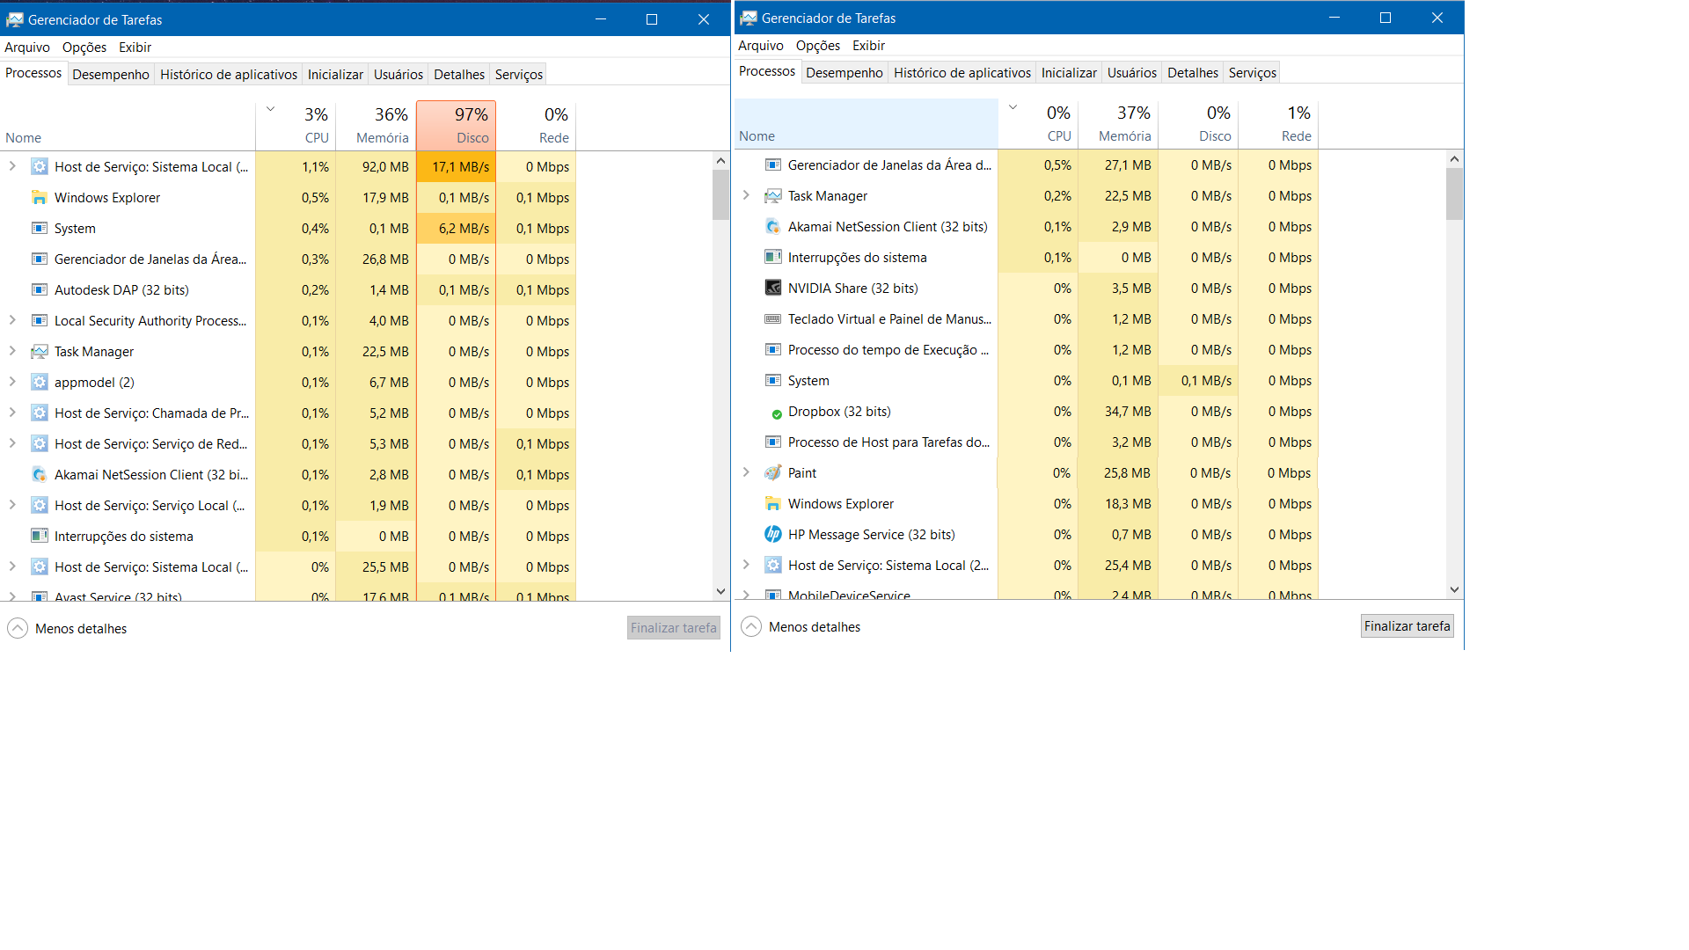Screen dimensions: 1689x950
Task: Select Host de Serviço: Serviço Local row
Action: 289,505
